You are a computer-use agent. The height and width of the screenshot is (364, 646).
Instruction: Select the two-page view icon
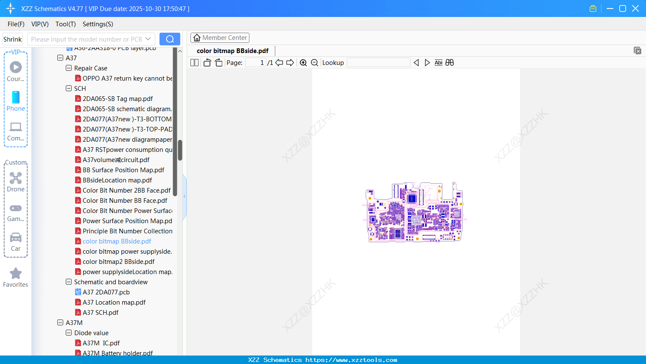point(194,62)
